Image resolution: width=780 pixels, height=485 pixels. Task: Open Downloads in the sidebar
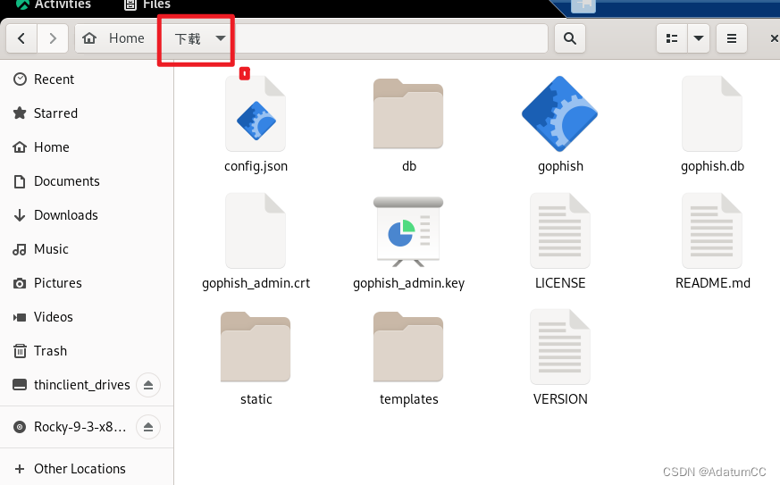87,215
